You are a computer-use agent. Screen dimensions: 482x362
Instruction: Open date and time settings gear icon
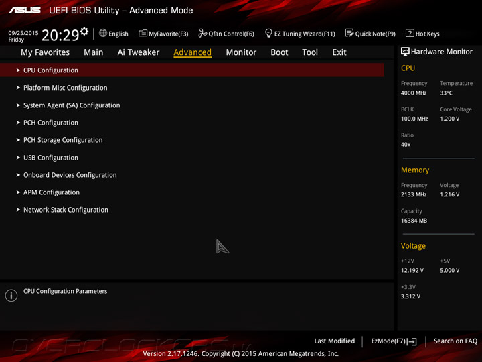[84, 32]
